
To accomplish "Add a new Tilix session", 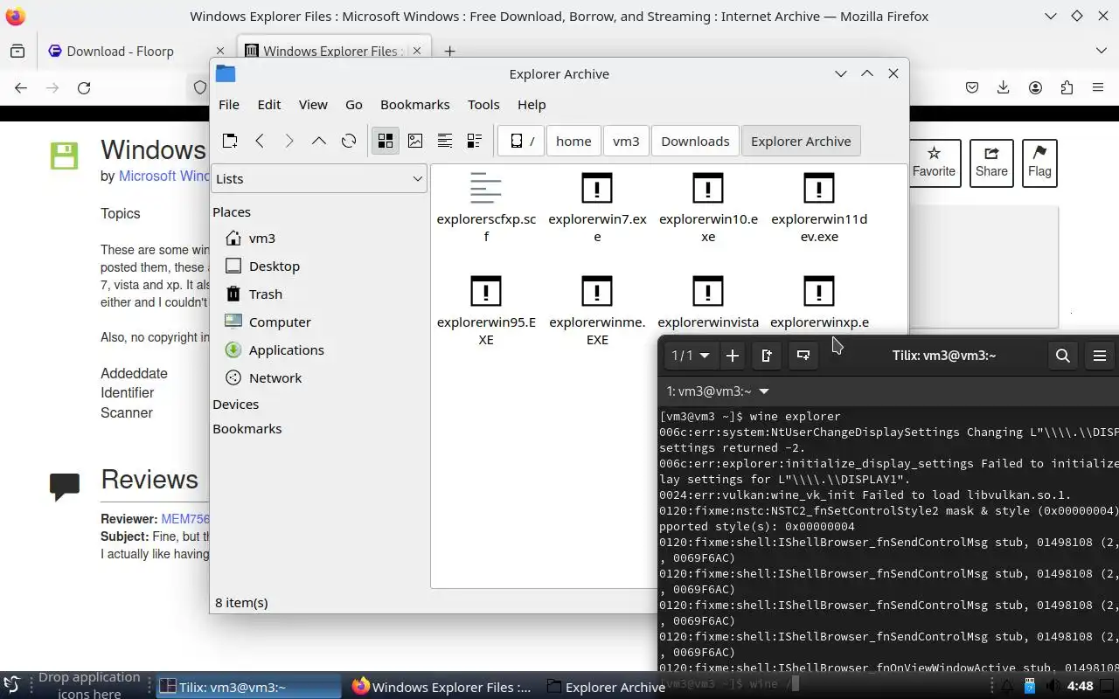I will pyautogui.click(x=733, y=356).
